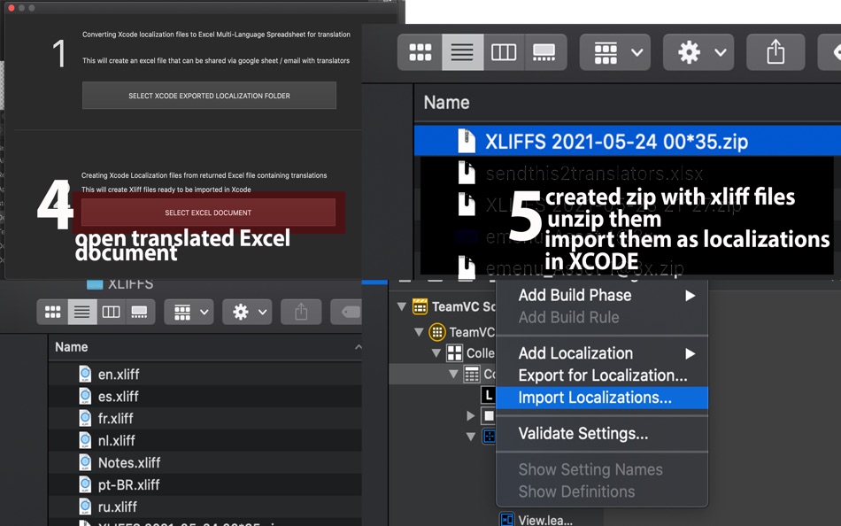Viewport: 841px width, 526px height.
Task: Switch top Finder window to list view
Action: coord(462,52)
